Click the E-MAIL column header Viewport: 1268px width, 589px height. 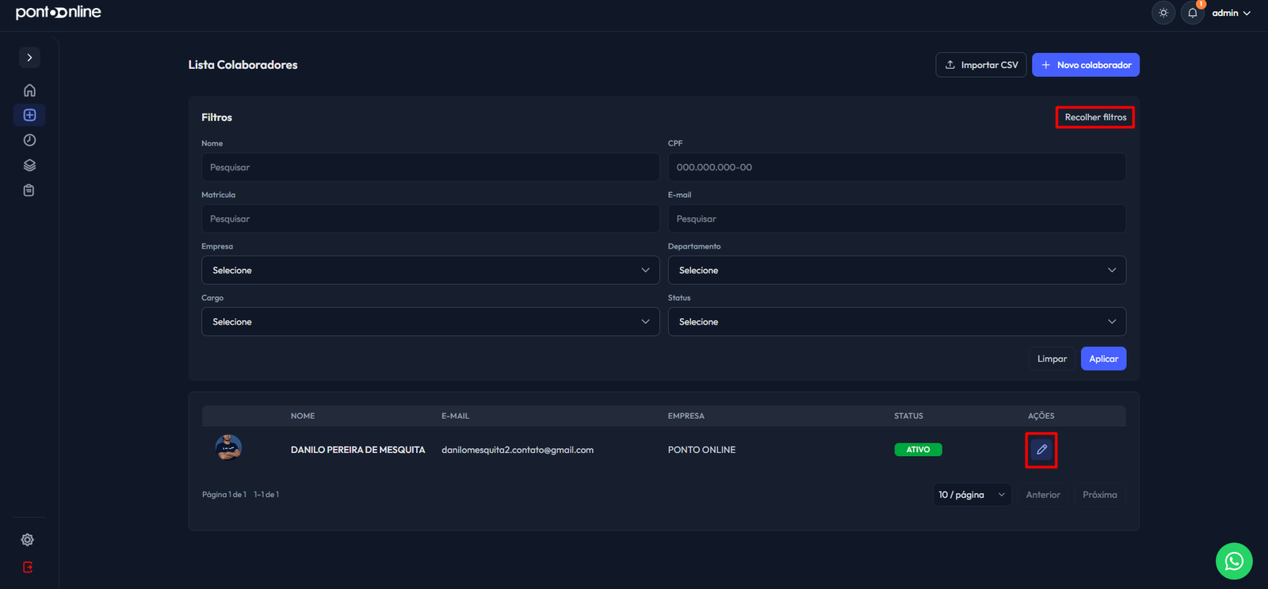[455, 416]
